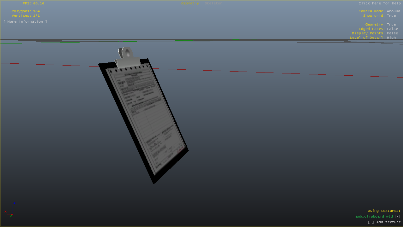Enable Display Points option
Screen dimensions: 403x227
click(x=392, y=33)
